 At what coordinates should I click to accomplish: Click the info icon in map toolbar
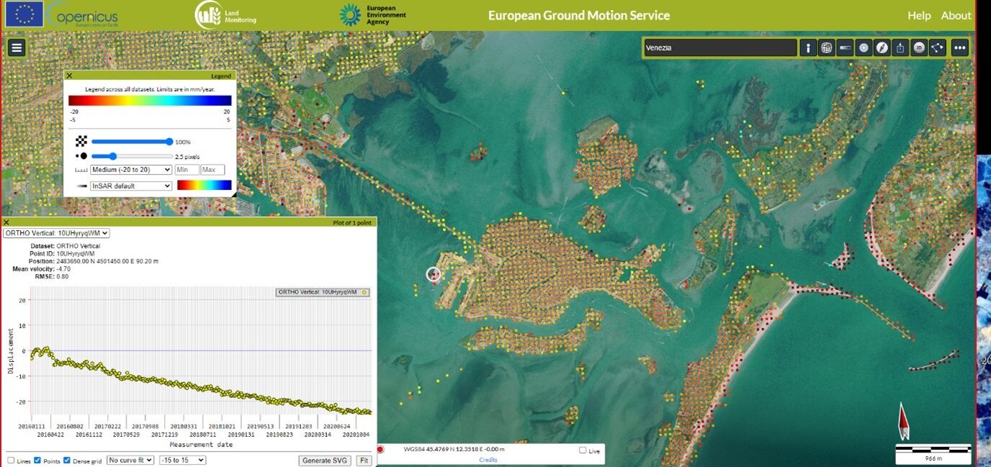[x=808, y=48]
